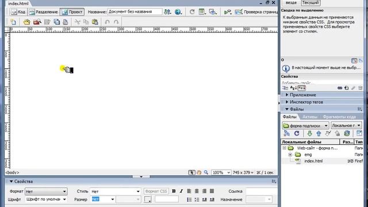Screen dimensions: 368x207
Task: Click Save icon in standard toolbar
Action: pos(47,22)
